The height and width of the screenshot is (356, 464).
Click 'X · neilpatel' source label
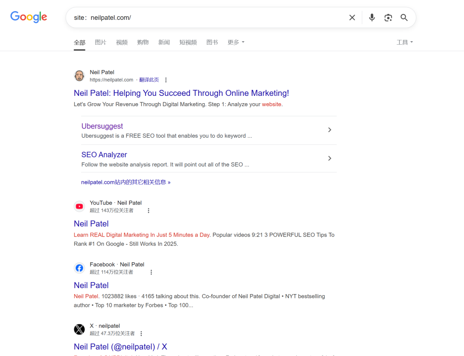pyautogui.click(x=105, y=326)
